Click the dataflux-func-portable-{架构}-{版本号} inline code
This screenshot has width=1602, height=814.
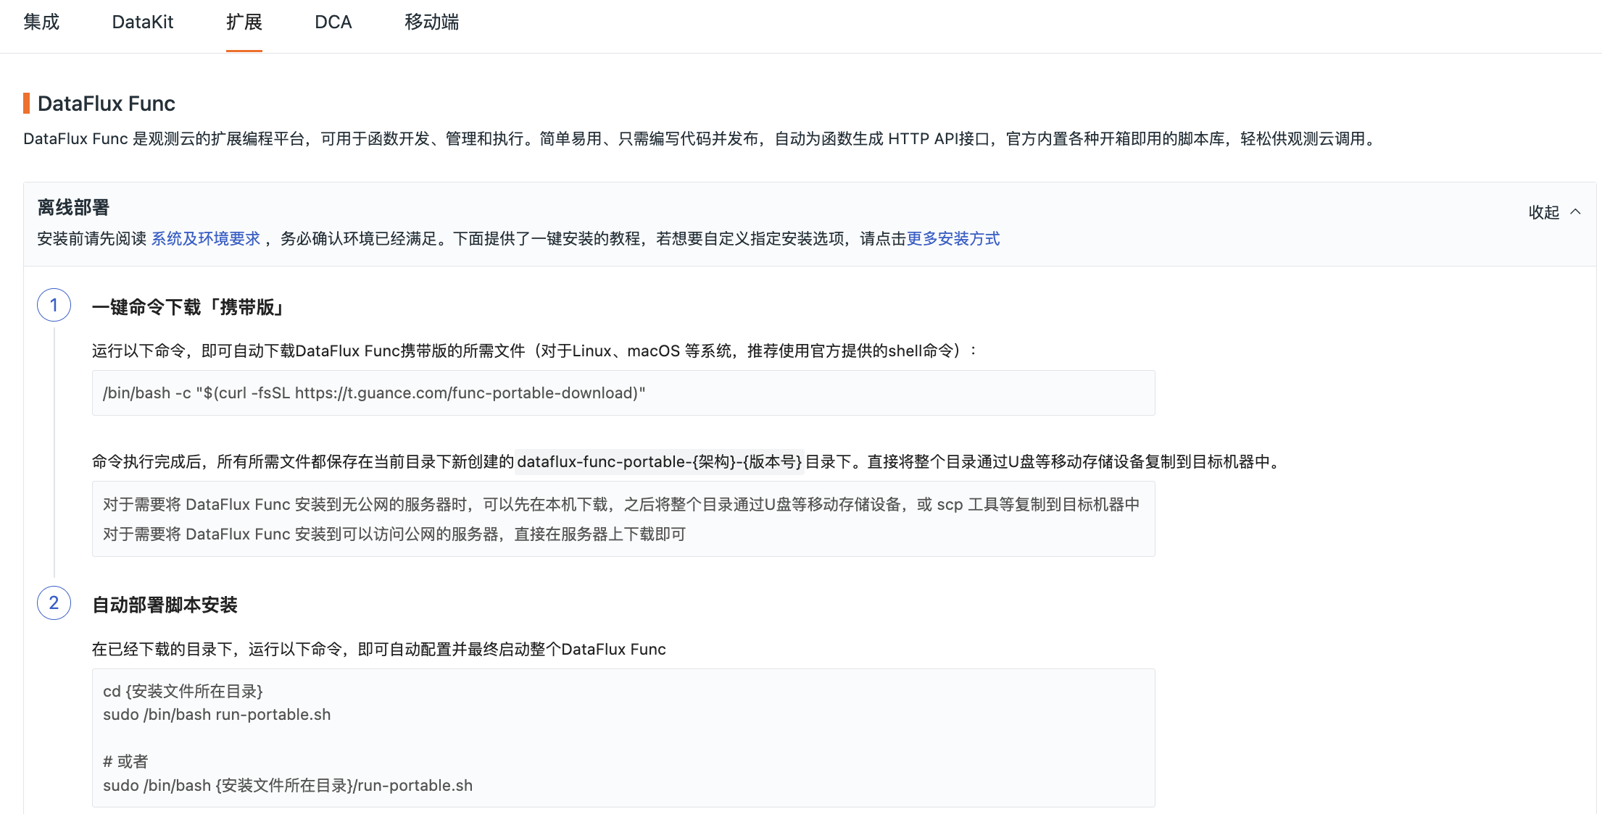660,462
